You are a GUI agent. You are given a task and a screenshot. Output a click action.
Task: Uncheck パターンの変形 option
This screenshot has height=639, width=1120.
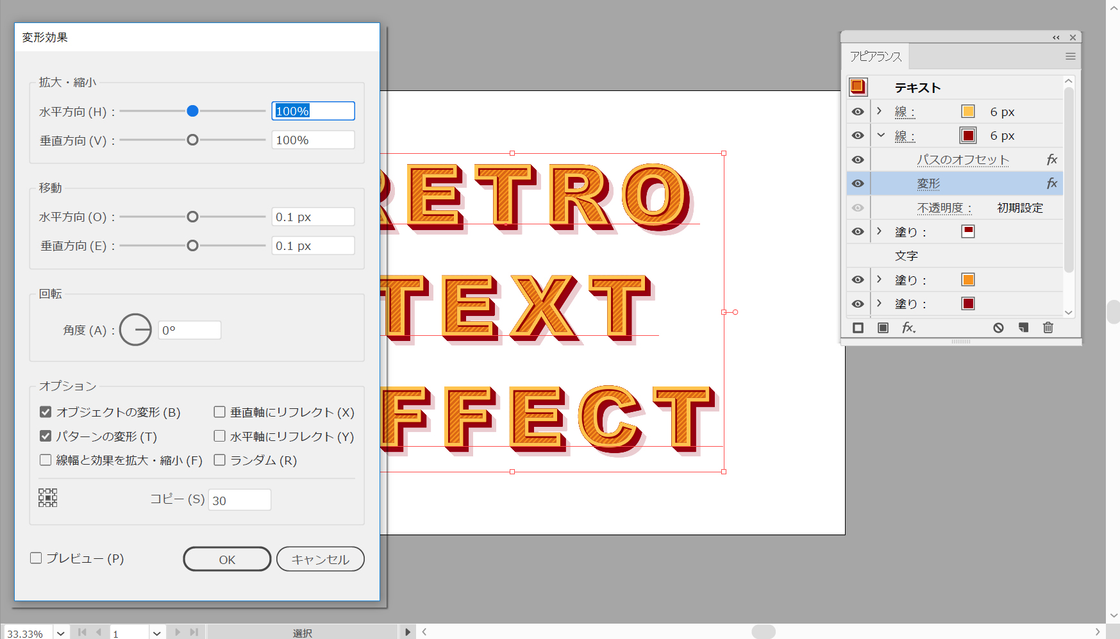(46, 436)
